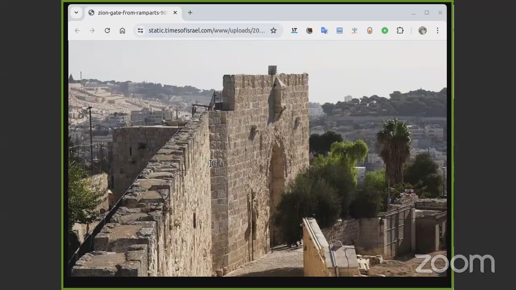Open the green play button extension
Viewport: 516px width, 290px height.
(x=385, y=31)
